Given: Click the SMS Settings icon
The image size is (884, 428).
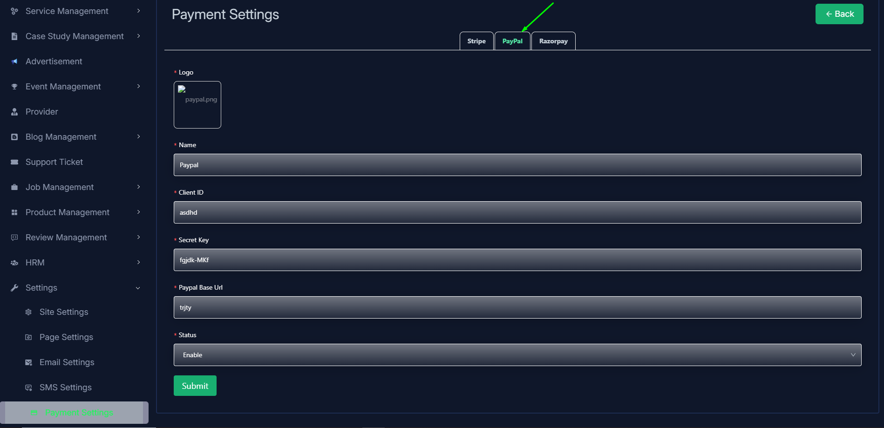Looking at the screenshot, I should (28, 387).
